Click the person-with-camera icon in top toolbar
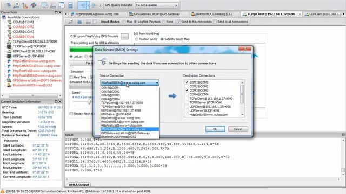The height and width of the screenshot is (194, 346). pyautogui.click(x=17, y=5)
